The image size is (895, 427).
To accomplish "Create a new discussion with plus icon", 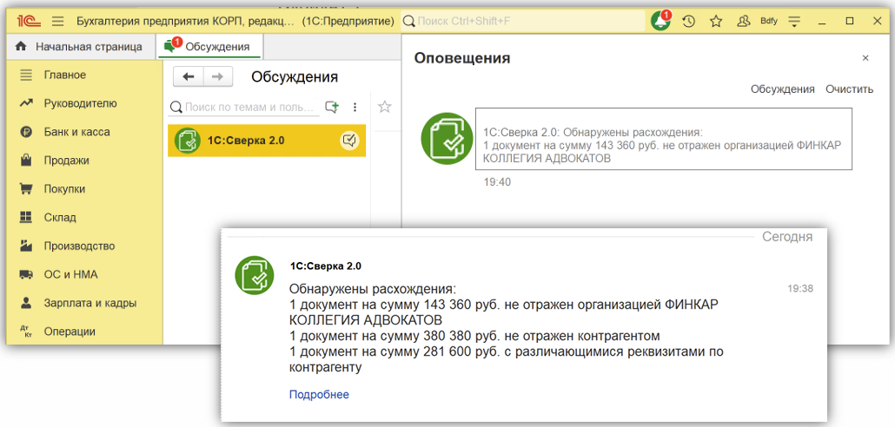I will (x=332, y=107).
